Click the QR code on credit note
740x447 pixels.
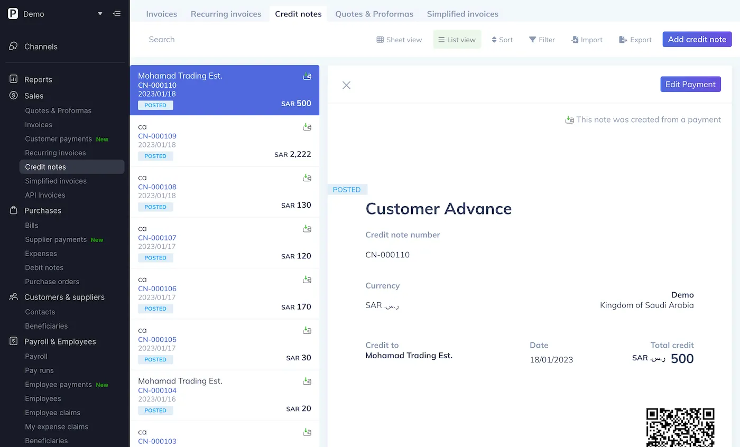(x=680, y=427)
